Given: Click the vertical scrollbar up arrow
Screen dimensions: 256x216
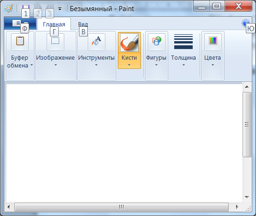Looking at the screenshot, I should pyautogui.click(x=247, y=87).
